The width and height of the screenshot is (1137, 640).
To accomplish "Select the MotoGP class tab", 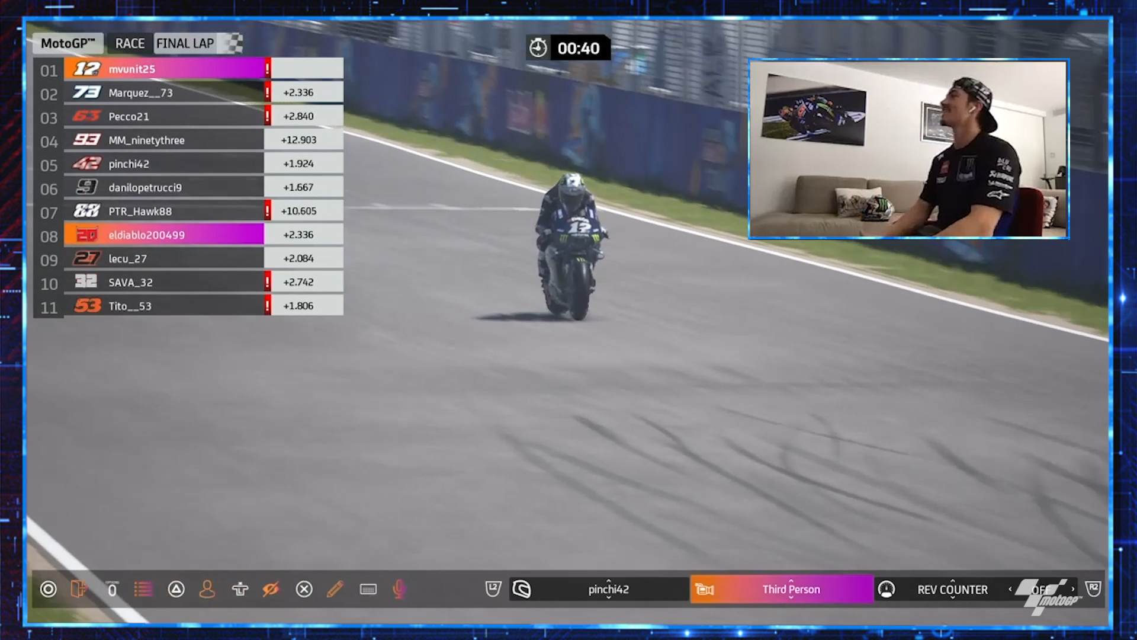I will pos(68,43).
